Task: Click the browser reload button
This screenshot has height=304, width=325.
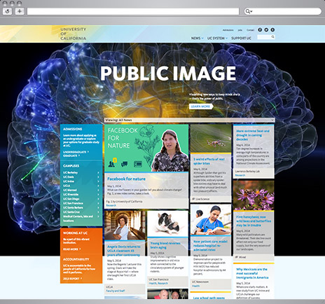Action: pyautogui.click(x=7, y=11)
